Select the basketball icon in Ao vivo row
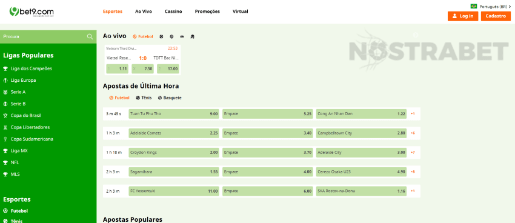Viewport: 515px width, 223px height. click(171, 37)
